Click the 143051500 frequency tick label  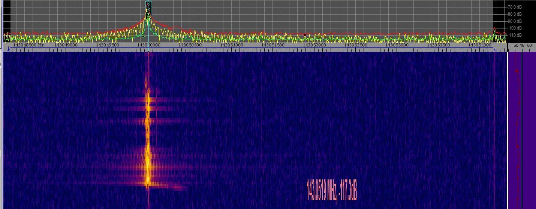[273, 45]
